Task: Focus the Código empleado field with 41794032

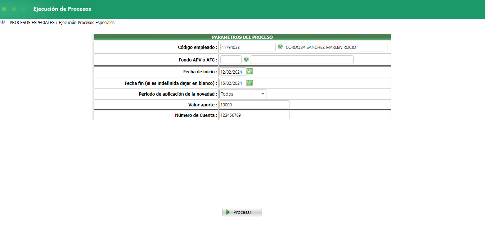Action: click(248, 47)
